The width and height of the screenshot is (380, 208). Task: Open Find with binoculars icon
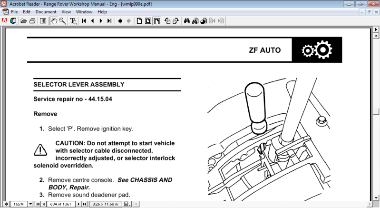186,21
